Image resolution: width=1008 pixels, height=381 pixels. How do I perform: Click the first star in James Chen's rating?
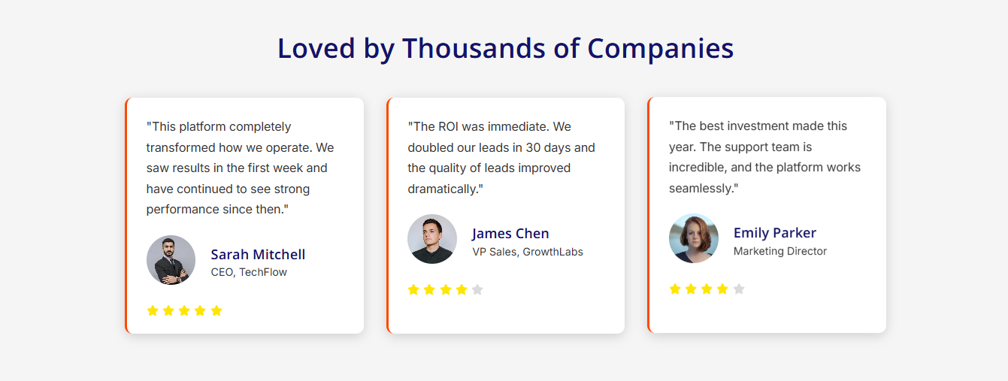tap(413, 289)
